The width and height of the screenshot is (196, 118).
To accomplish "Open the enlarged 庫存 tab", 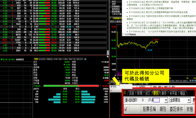I will tap(164, 93).
